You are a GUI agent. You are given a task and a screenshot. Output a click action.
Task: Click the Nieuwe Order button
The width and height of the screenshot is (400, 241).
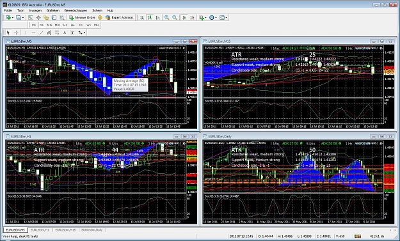[x=82, y=17]
